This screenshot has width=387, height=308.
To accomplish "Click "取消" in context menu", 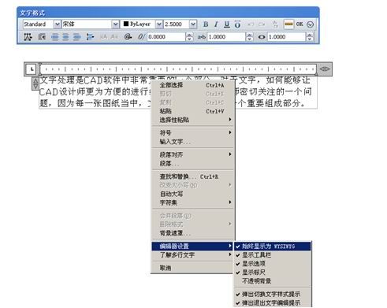I will 193,268.
